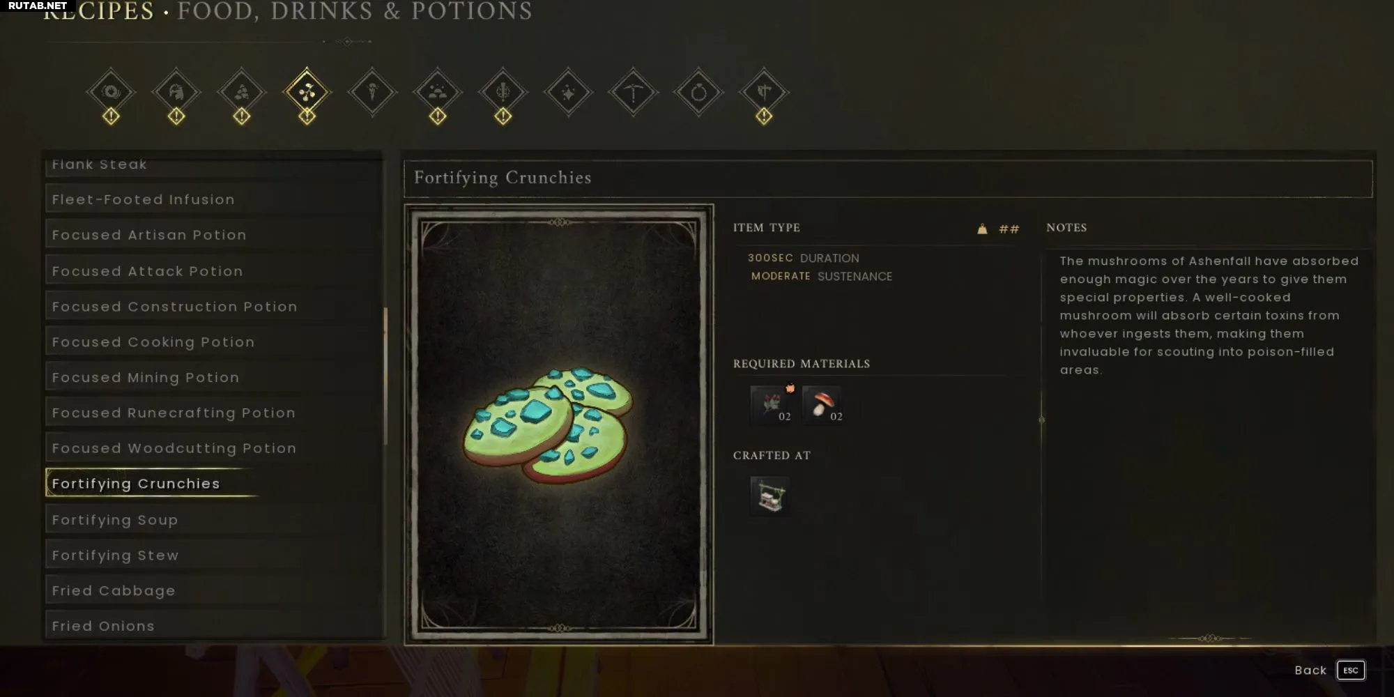1394x697 pixels.
Task: Open the ring jewelry recipe category
Action: (x=698, y=92)
